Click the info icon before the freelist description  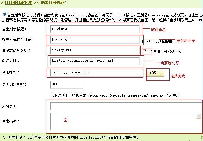click(4, 14)
